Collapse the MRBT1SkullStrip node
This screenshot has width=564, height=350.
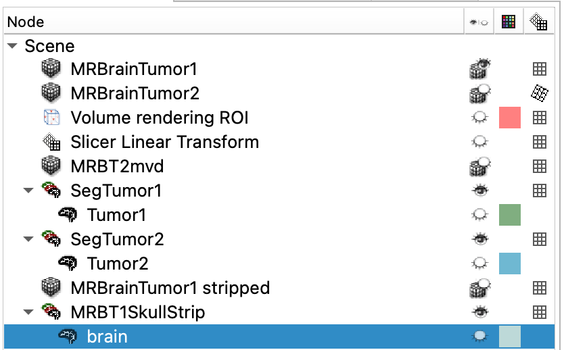[28, 312]
